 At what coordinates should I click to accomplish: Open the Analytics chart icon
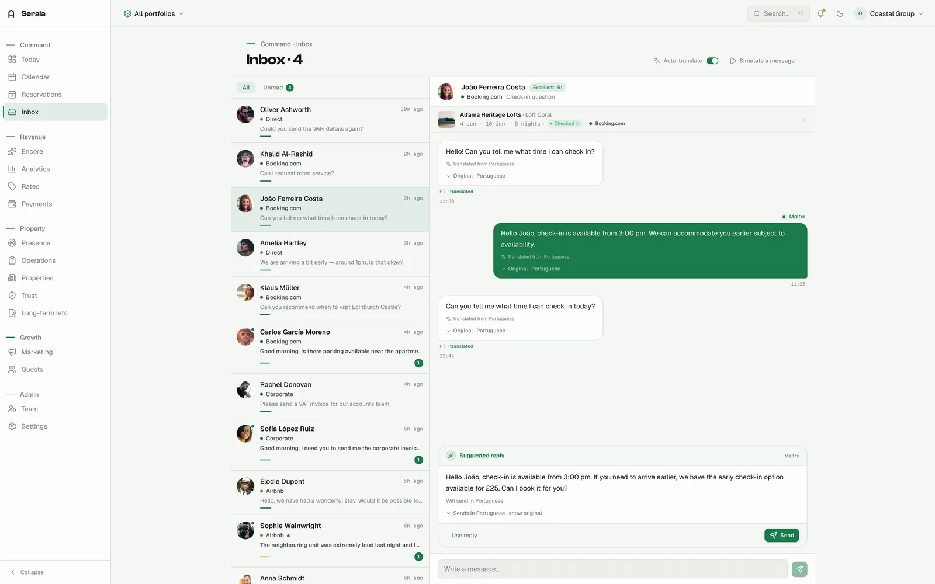coord(12,169)
